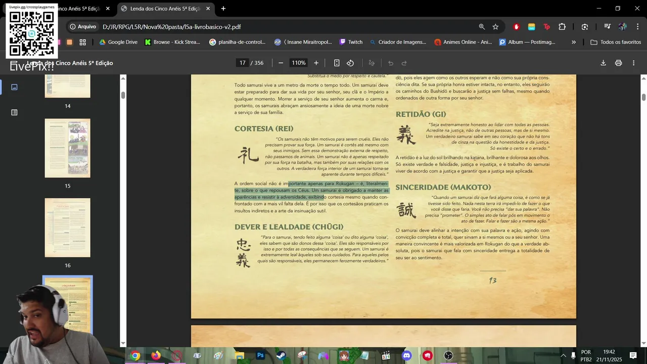Screen dimensions: 647x364
Task: Click the 110% zoom level field
Action: (298, 63)
